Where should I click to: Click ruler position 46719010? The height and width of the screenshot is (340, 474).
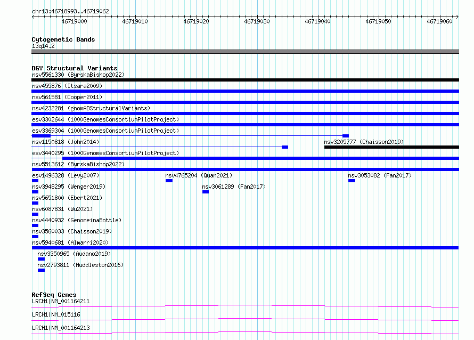135,21
